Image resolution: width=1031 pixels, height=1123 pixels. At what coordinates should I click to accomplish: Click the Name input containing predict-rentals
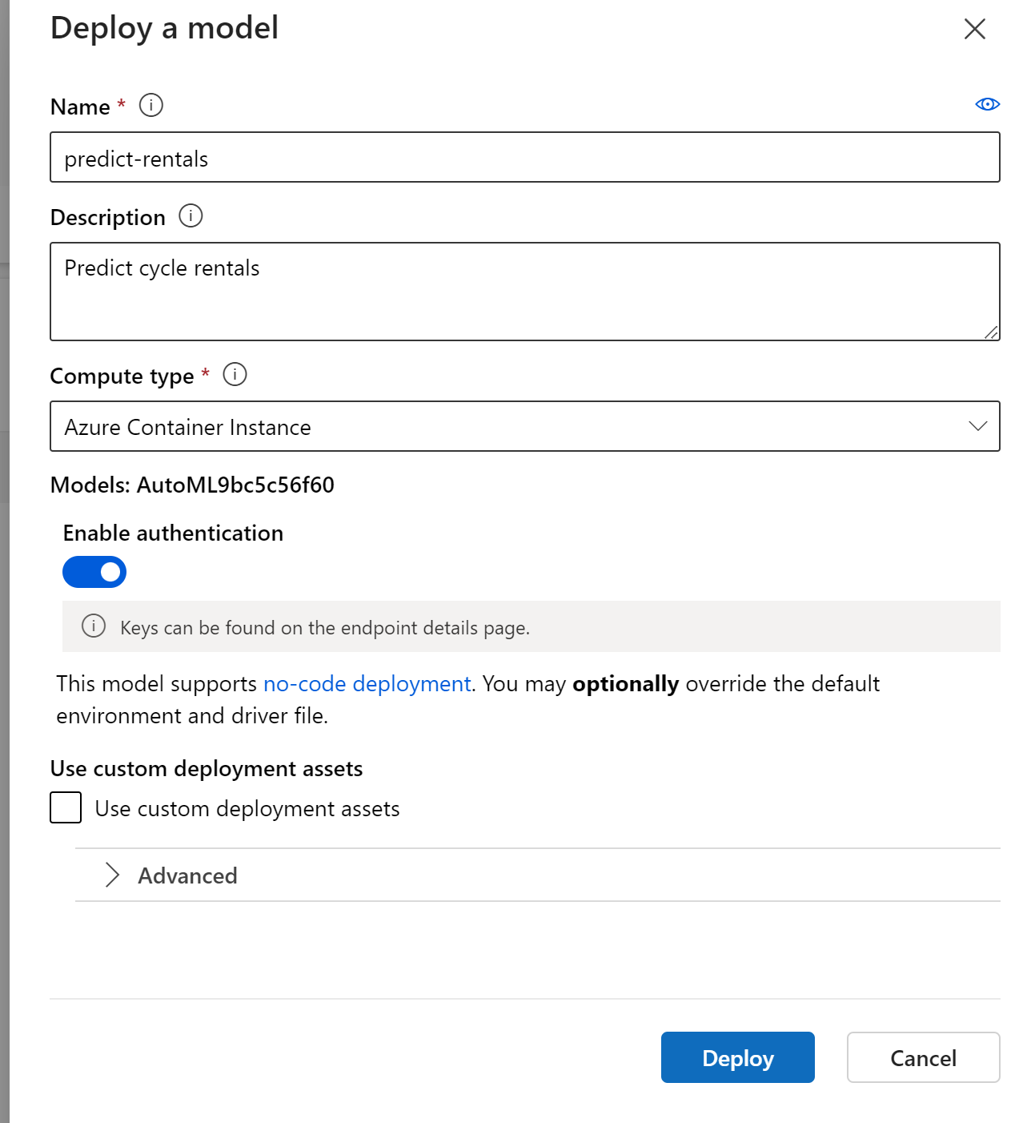(x=525, y=157)
